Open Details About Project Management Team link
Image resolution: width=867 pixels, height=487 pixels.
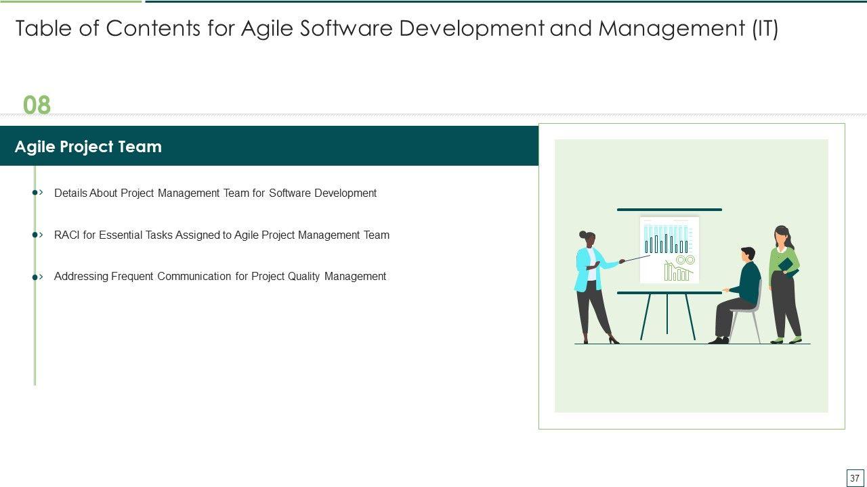tap(215, 193)
